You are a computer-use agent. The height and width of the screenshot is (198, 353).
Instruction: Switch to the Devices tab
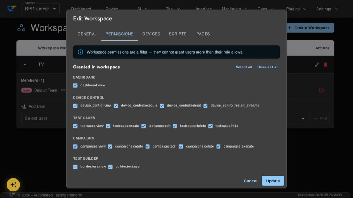click(151, 34)
